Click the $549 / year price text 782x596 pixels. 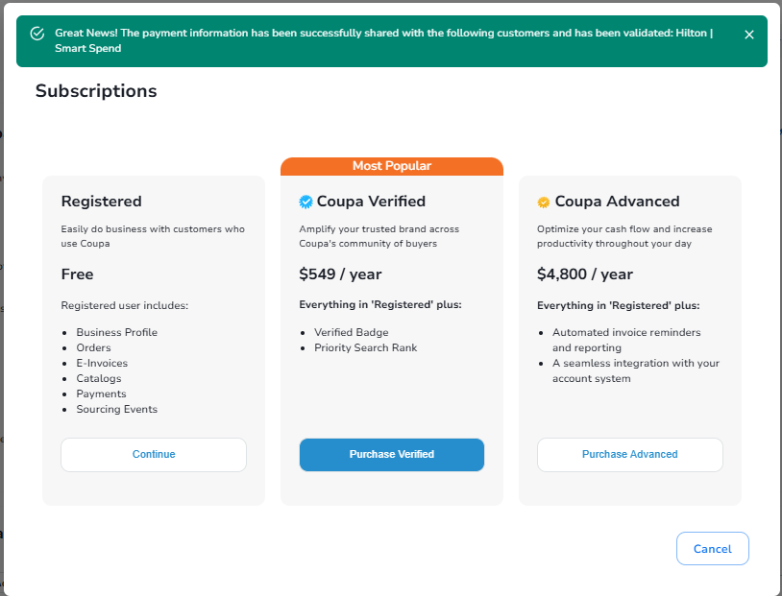click(340, 274)
